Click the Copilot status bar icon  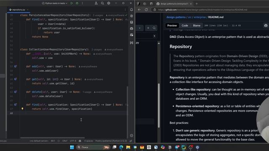pos(80,141)
